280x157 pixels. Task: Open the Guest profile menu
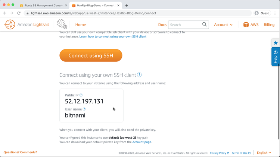click(x=262, y=13)
